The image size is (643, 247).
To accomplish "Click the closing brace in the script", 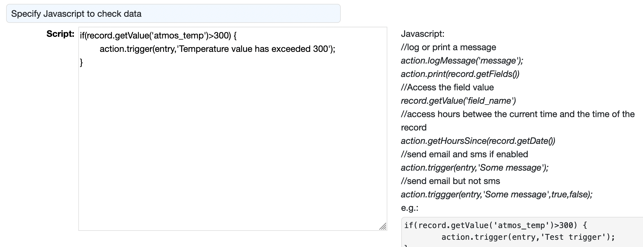I will [81, 62].
